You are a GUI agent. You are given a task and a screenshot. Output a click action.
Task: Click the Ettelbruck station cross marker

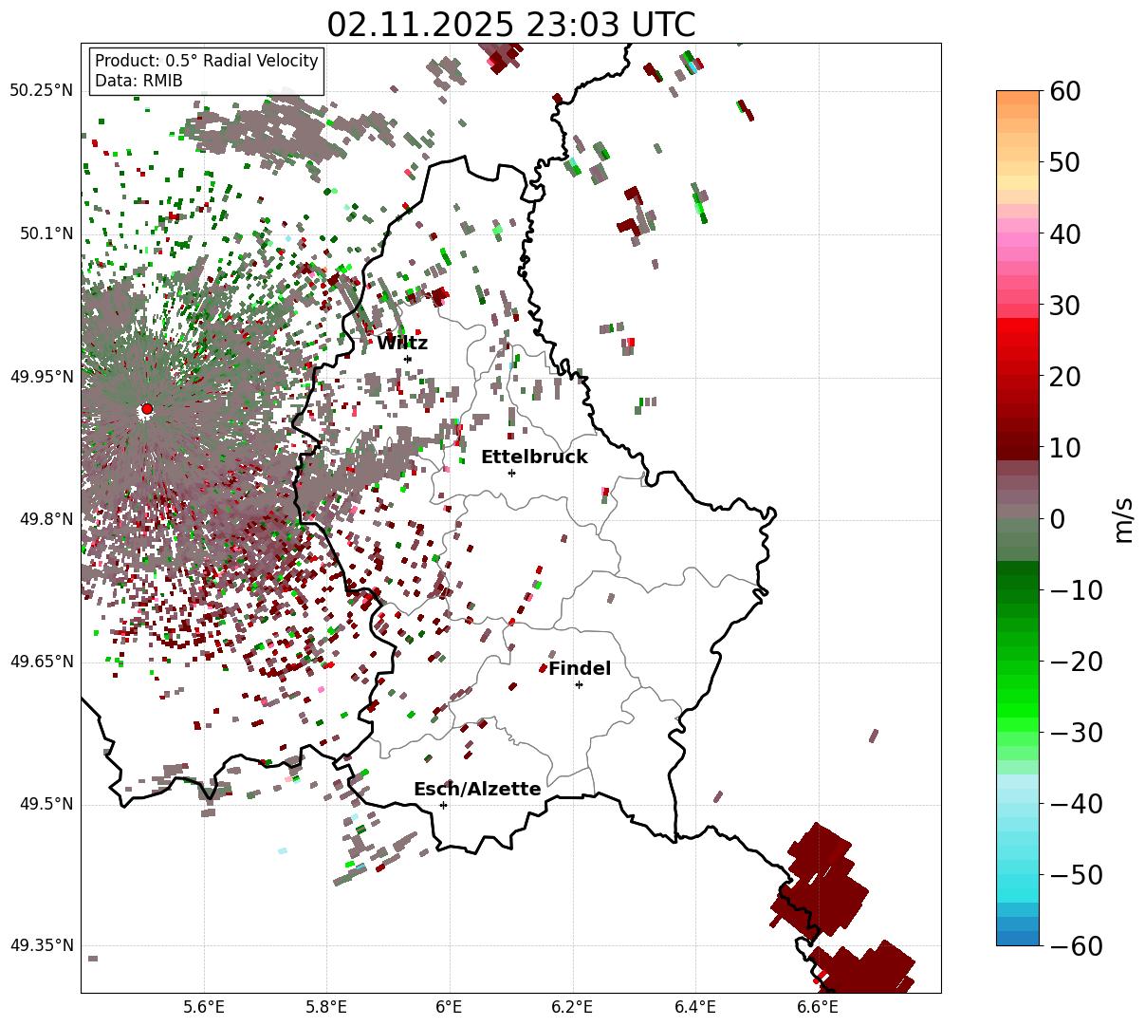[x=512, y=473]
